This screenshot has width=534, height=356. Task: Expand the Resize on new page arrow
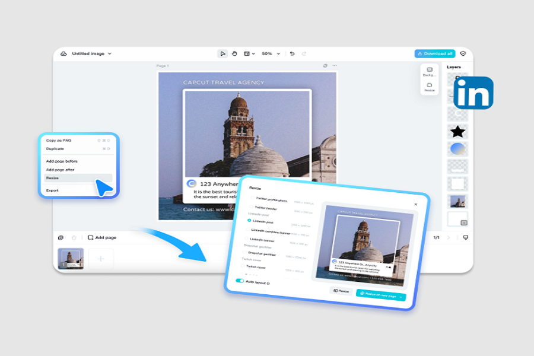401,297
